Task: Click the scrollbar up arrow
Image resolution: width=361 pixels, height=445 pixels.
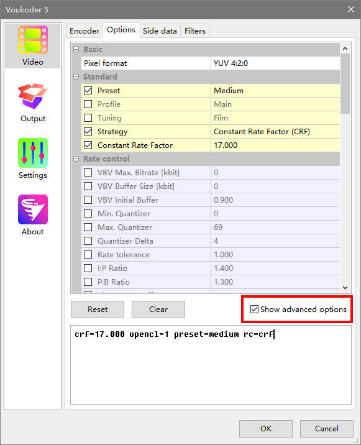Action: pyautogui.click(x=345, y=49)
